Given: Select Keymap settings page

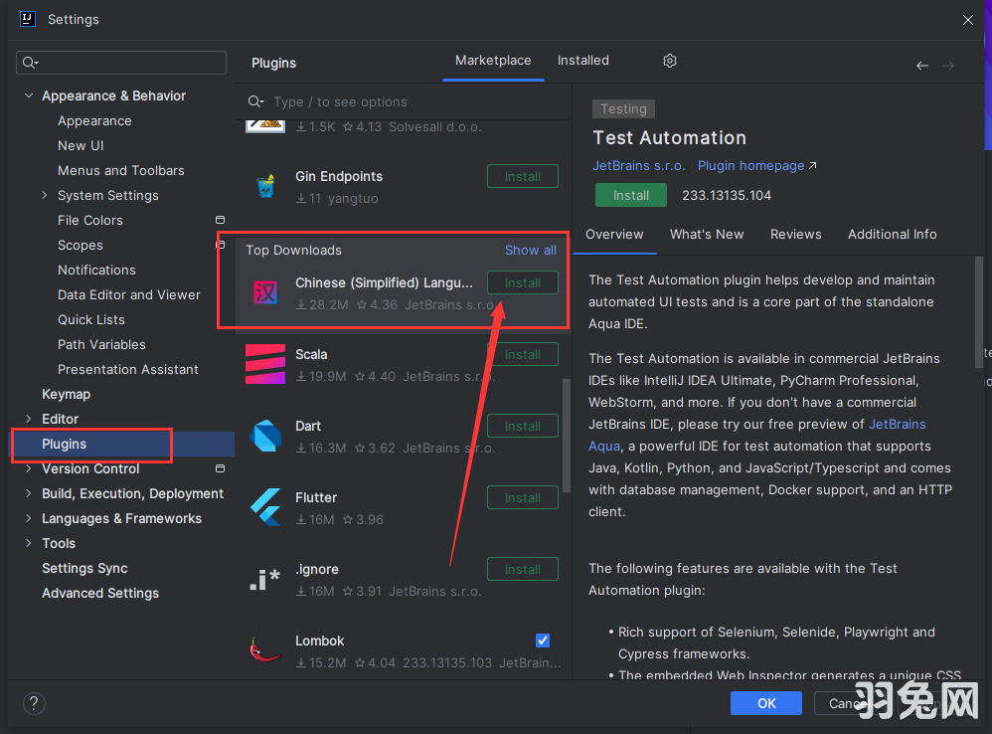Looking at the screenshot, I should (67, 394).
